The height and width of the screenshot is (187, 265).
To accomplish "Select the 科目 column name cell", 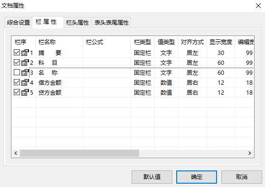I will point(59,62).
